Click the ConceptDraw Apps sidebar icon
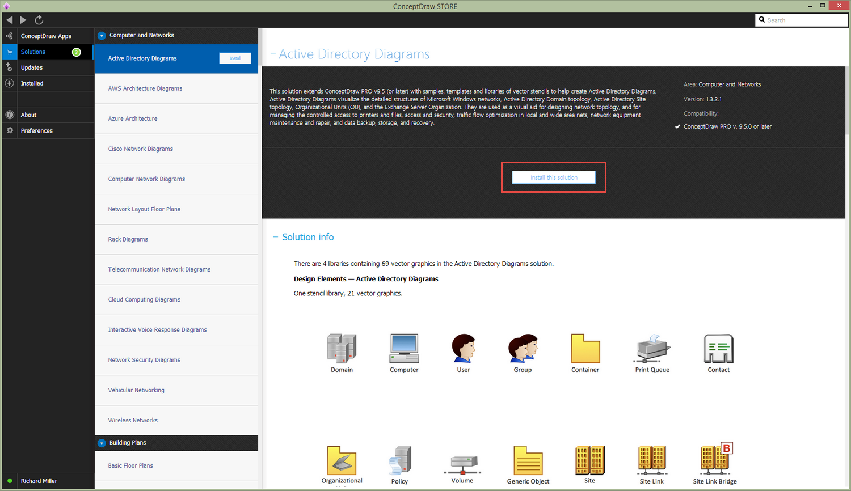This screenshot has height=491, width=851. click(x=10, y=36)
